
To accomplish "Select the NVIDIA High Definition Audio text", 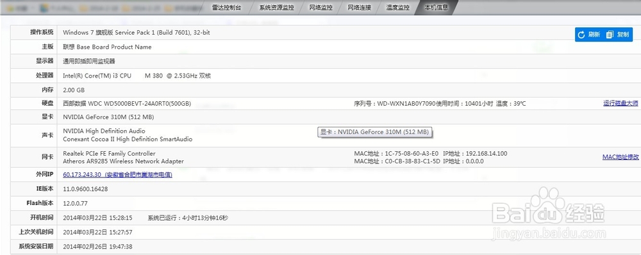I will (104, 131).
